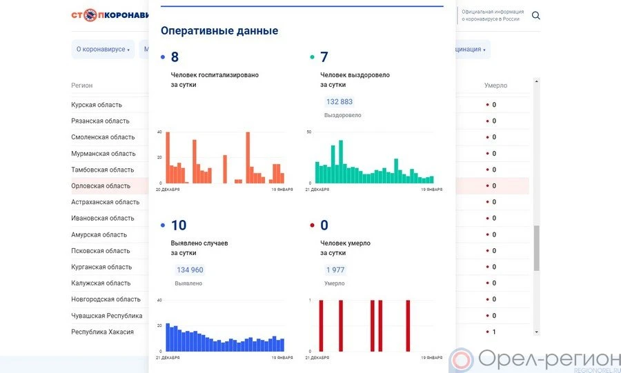Click the 1 977 deaths total badge

pyautogui.click(x=335, y=270)
